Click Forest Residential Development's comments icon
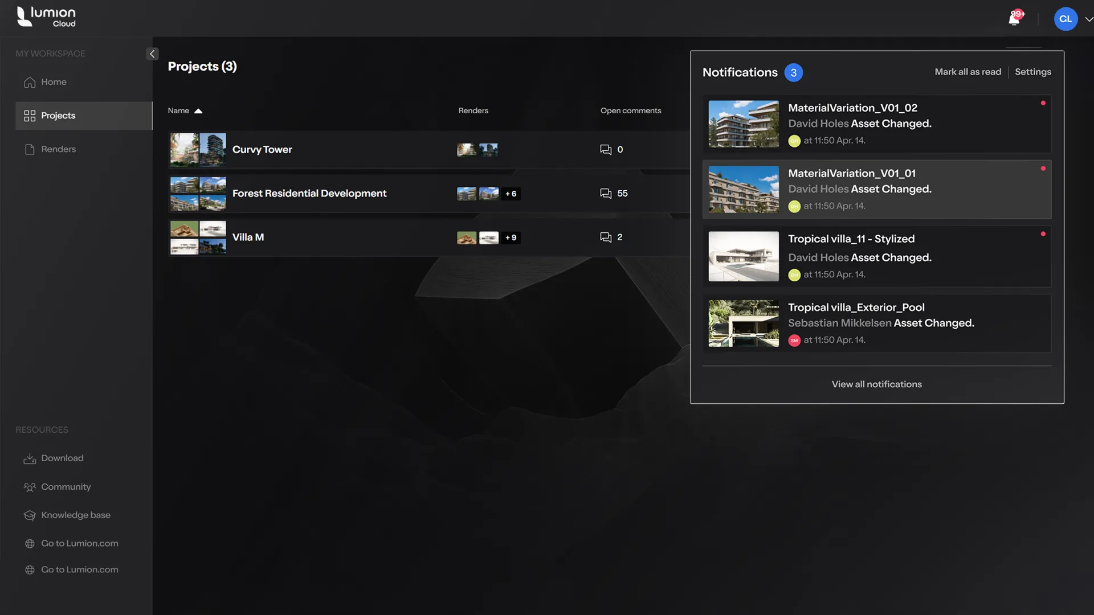1094x615 pixels. pos(606,194)
